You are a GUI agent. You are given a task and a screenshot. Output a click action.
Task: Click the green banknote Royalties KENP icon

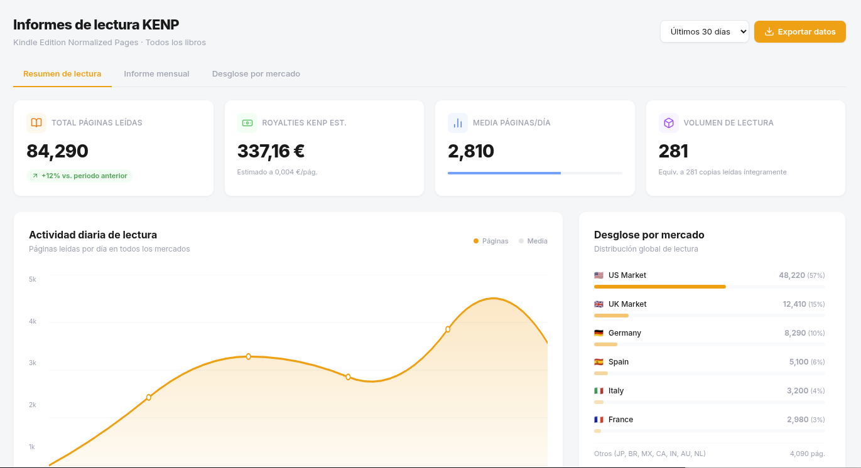click(247, 123)
